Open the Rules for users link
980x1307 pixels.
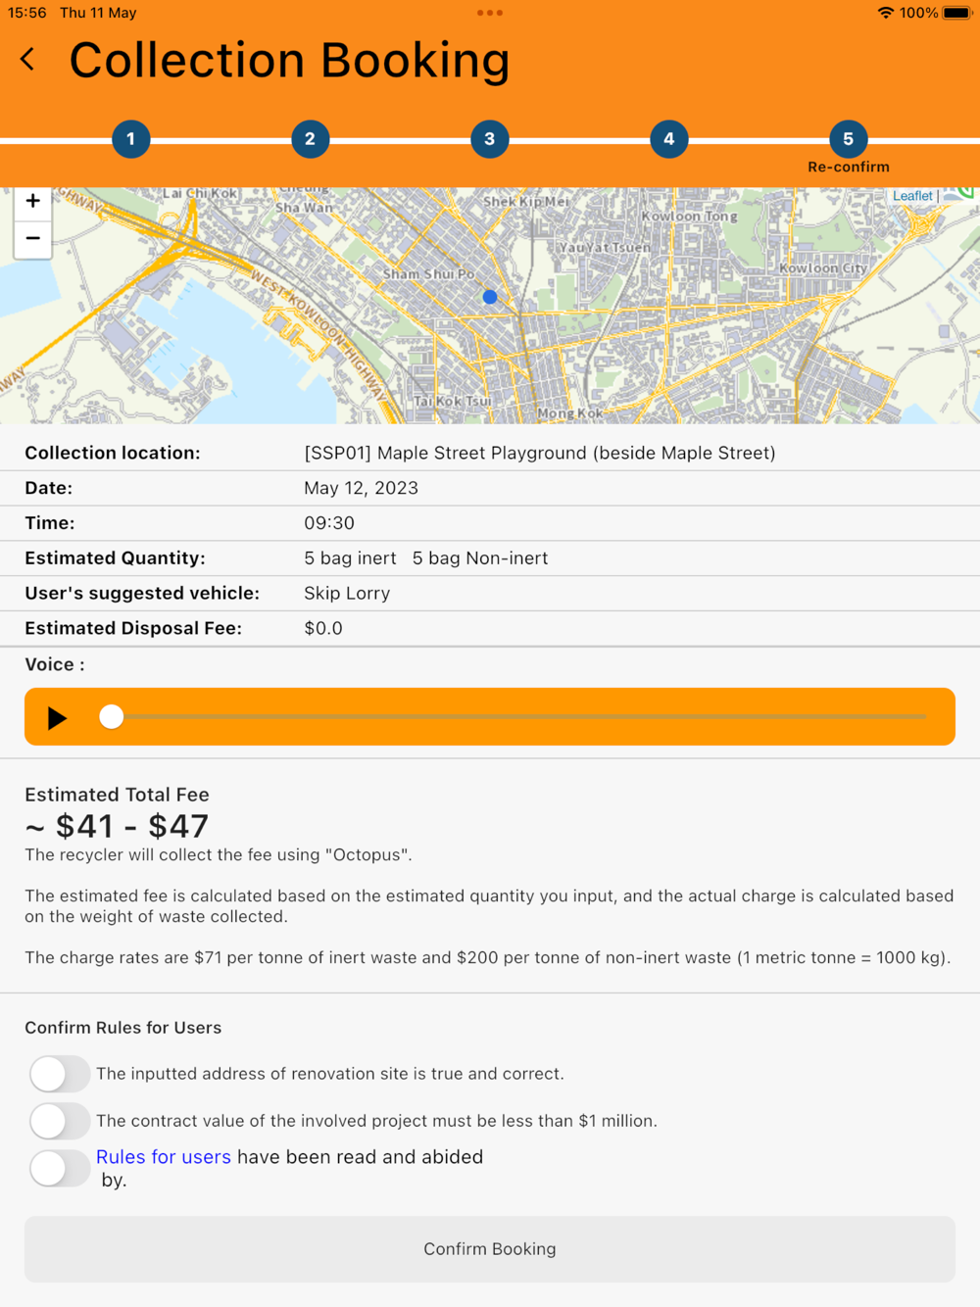(x=164, y=1157)
